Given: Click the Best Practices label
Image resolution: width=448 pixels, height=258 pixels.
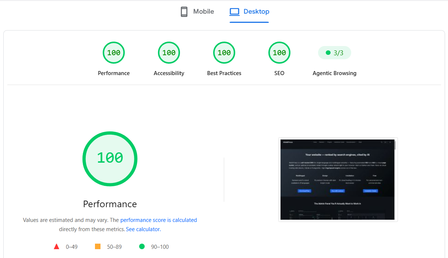Looking at the screenshot, I should [224, 73].
